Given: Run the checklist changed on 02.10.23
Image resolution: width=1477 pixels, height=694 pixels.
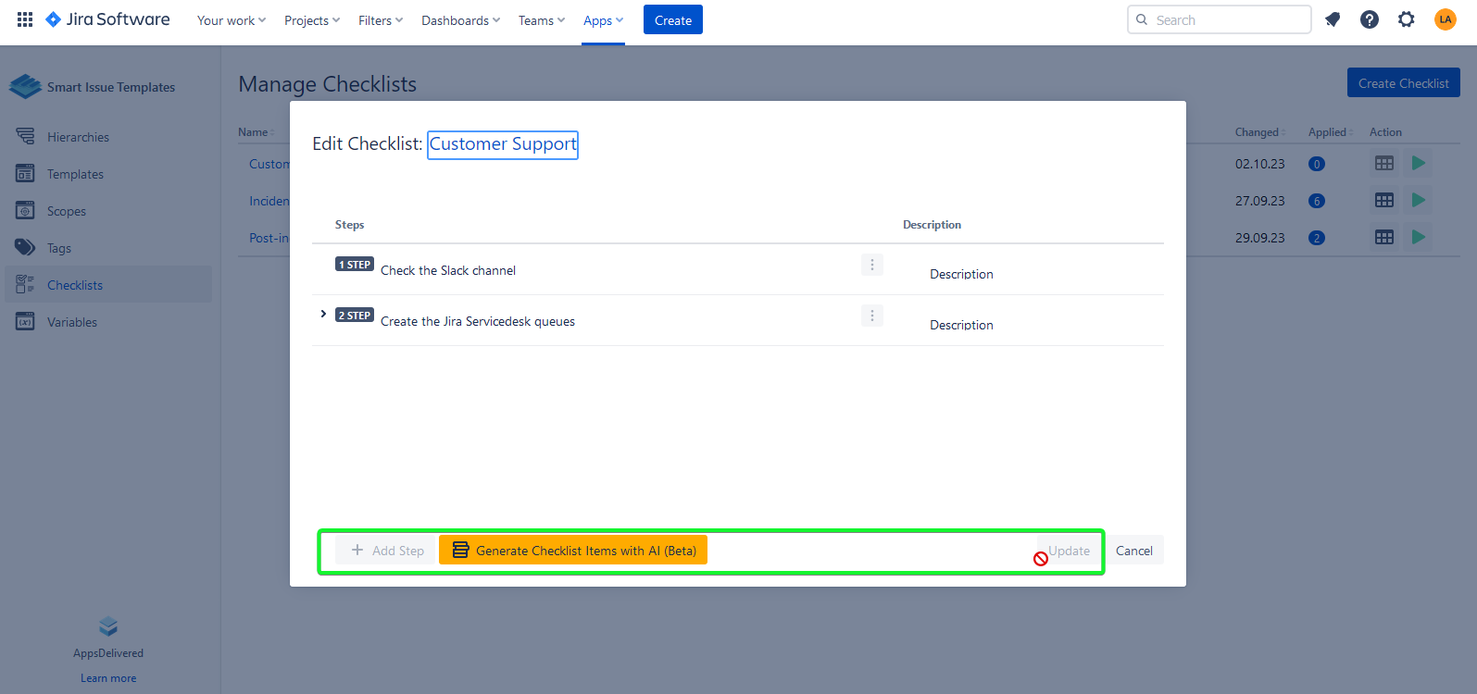Looking at the screenshot, I should pyautogui.click(x=1418, y=164).
